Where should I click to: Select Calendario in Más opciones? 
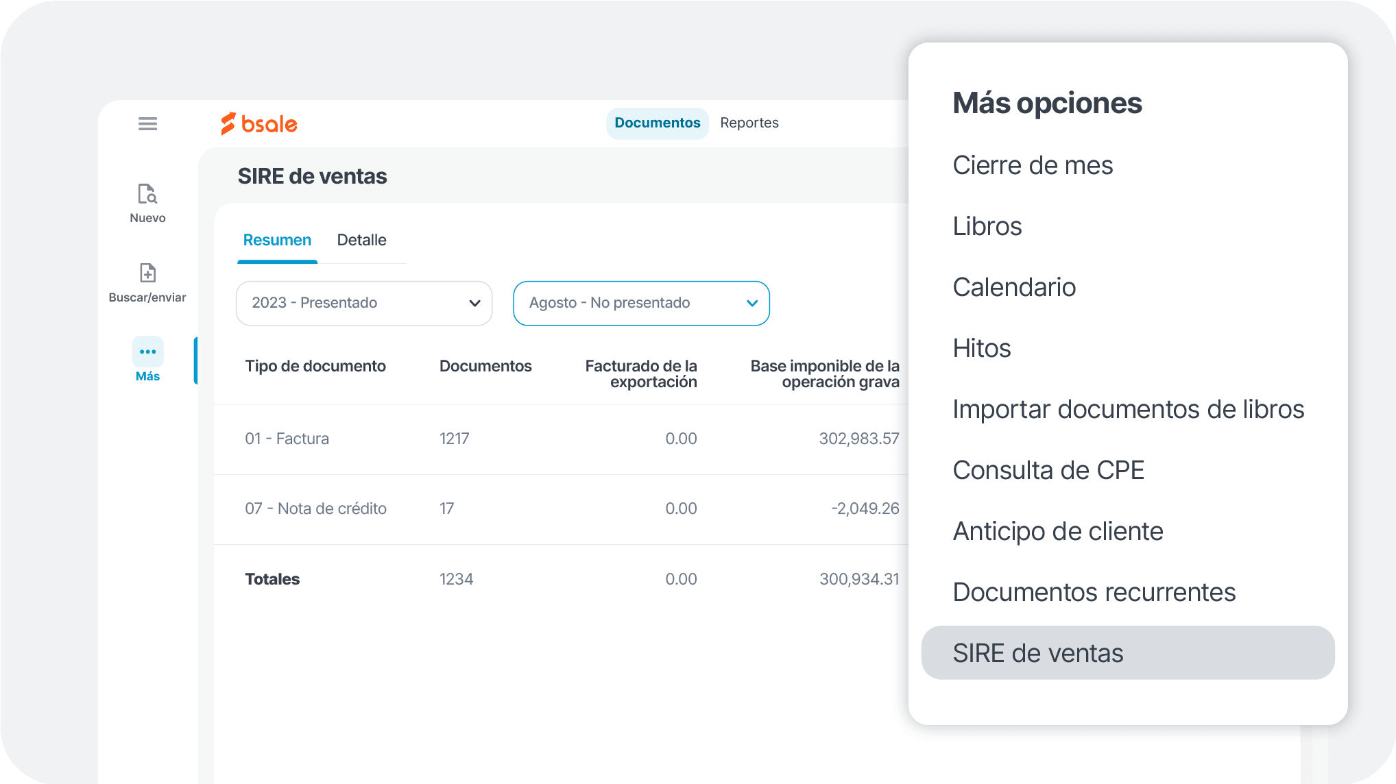[1014, 287]
